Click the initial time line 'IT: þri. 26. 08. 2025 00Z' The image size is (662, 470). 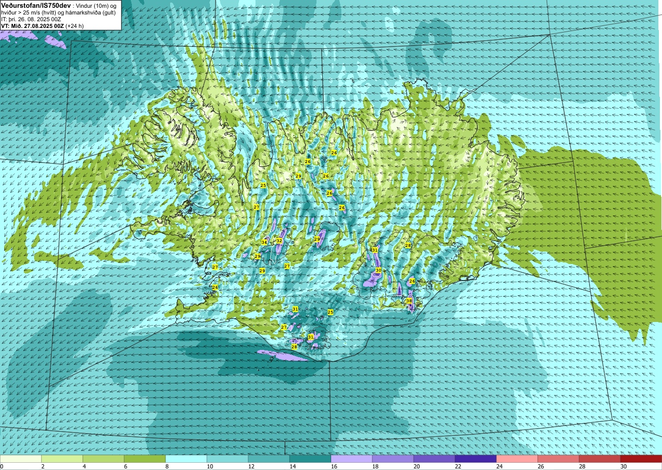(32, 19)
